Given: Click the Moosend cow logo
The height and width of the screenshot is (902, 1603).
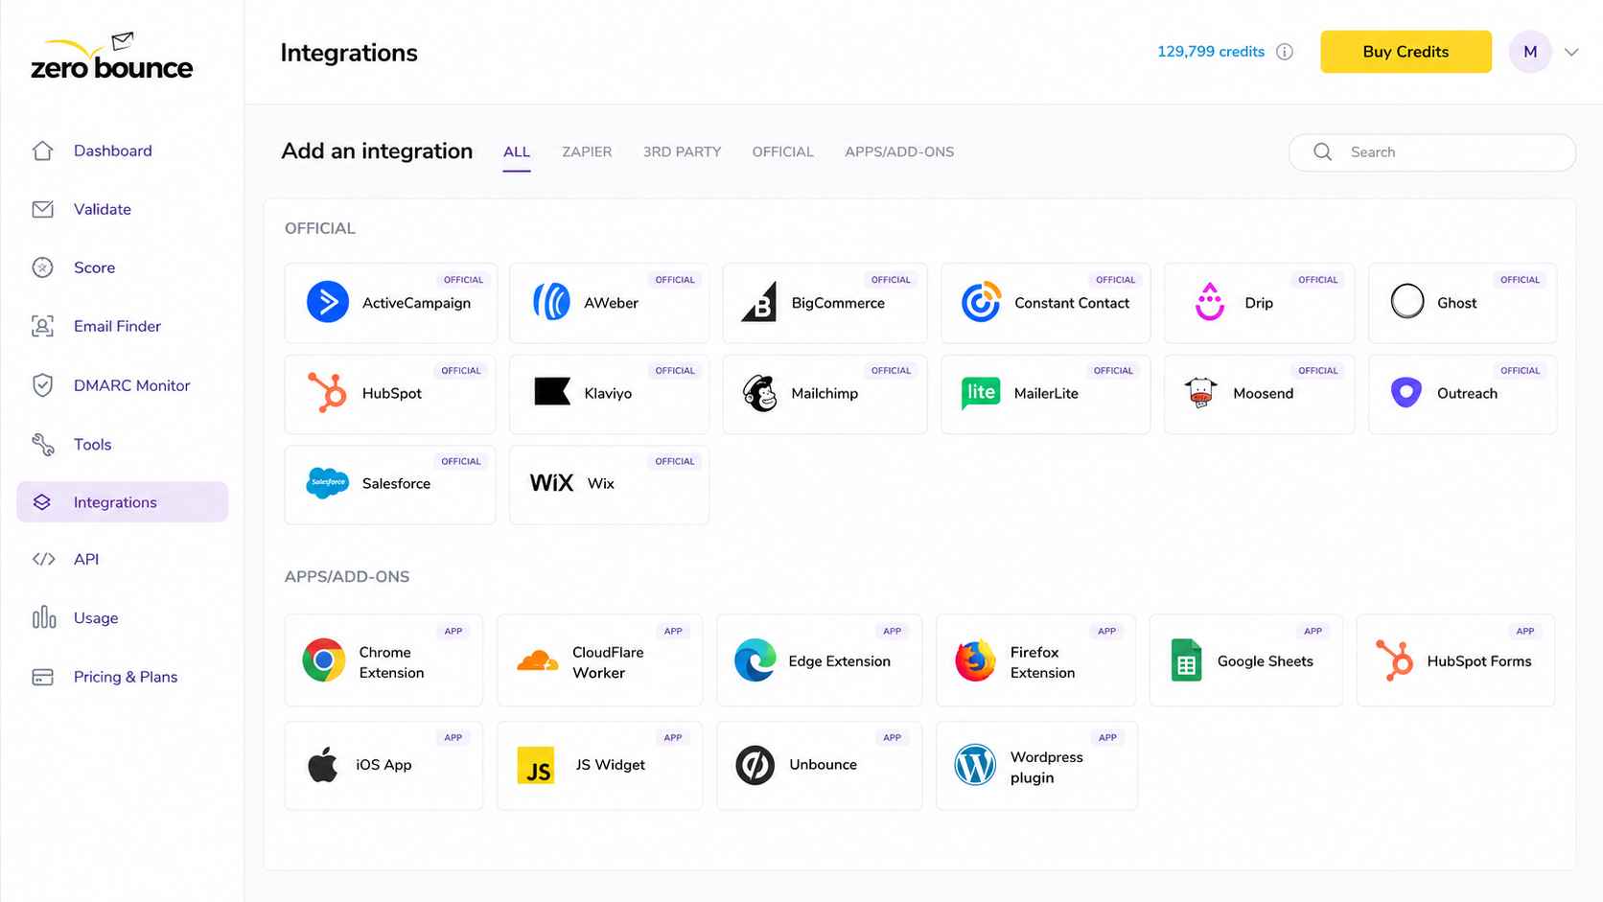Looking at the screenshot, I should pyautogui.click(x=1200, y=393).
